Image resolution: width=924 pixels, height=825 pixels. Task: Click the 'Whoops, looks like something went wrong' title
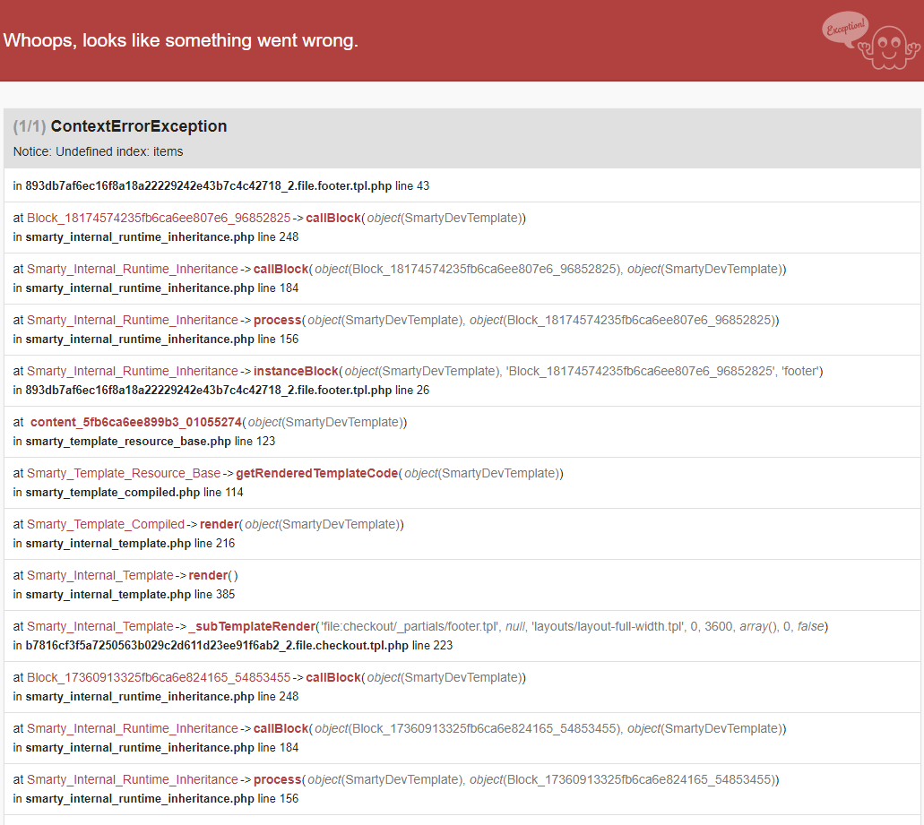[x=181, y=40]
